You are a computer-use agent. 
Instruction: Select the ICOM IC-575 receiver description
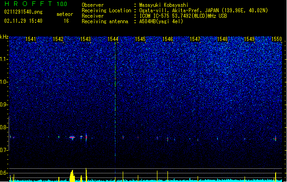pos(183,16)
